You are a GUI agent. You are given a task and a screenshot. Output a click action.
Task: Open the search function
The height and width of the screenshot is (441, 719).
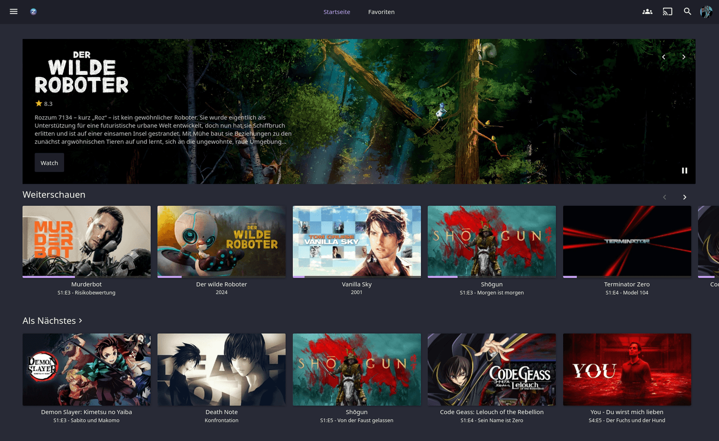[x=687, y=11]
